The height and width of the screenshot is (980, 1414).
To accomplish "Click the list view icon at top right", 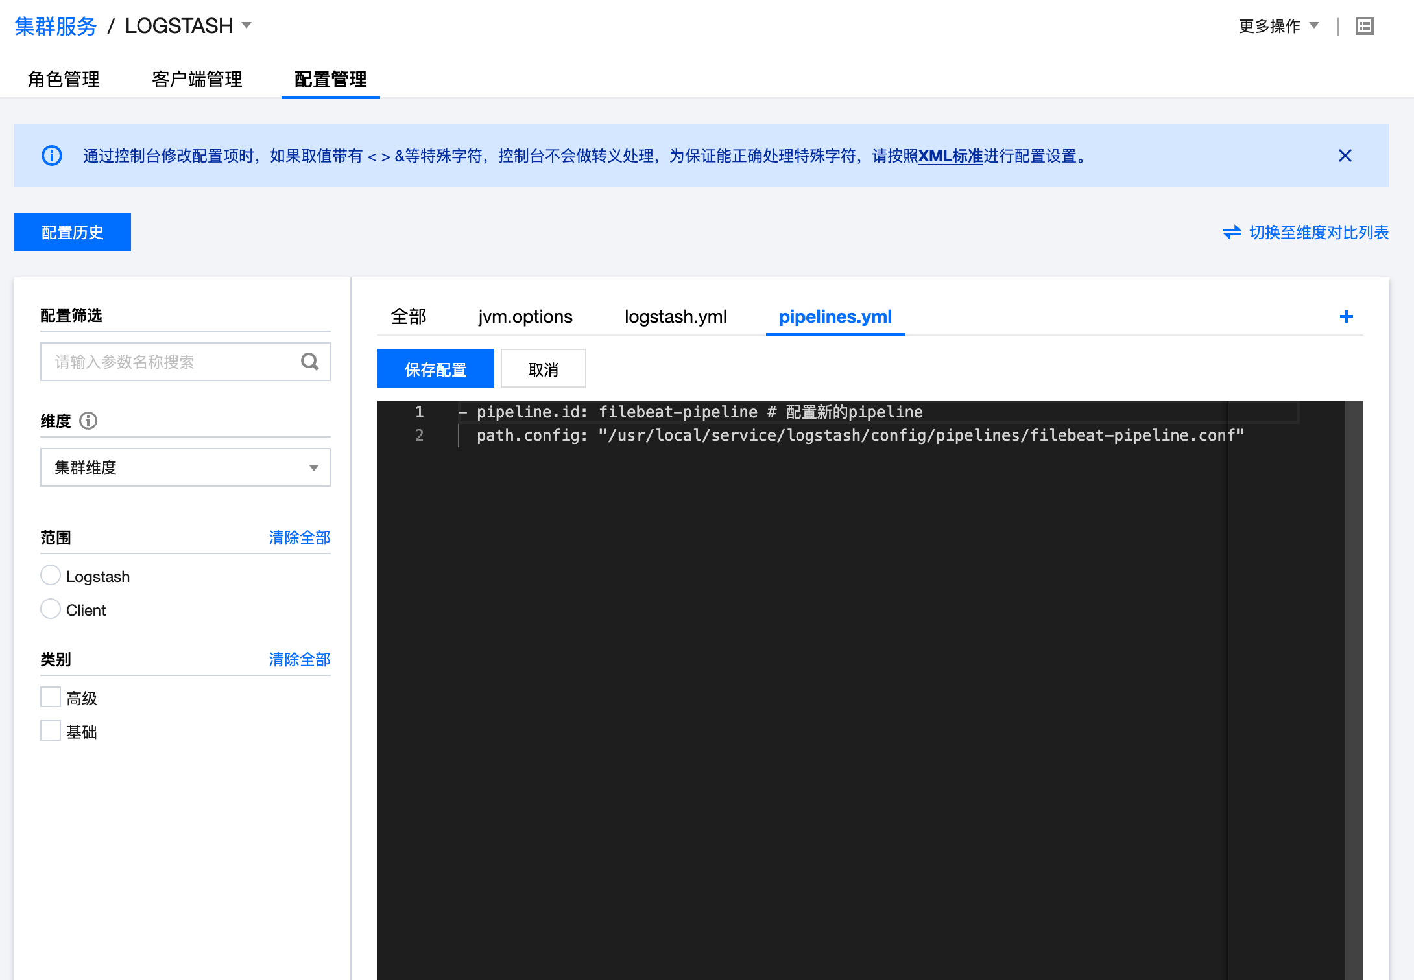I will (1364, 26).
